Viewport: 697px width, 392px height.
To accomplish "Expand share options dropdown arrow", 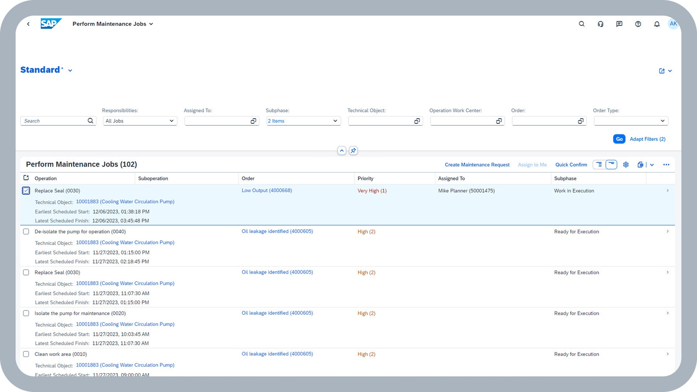I will (670, 71).
